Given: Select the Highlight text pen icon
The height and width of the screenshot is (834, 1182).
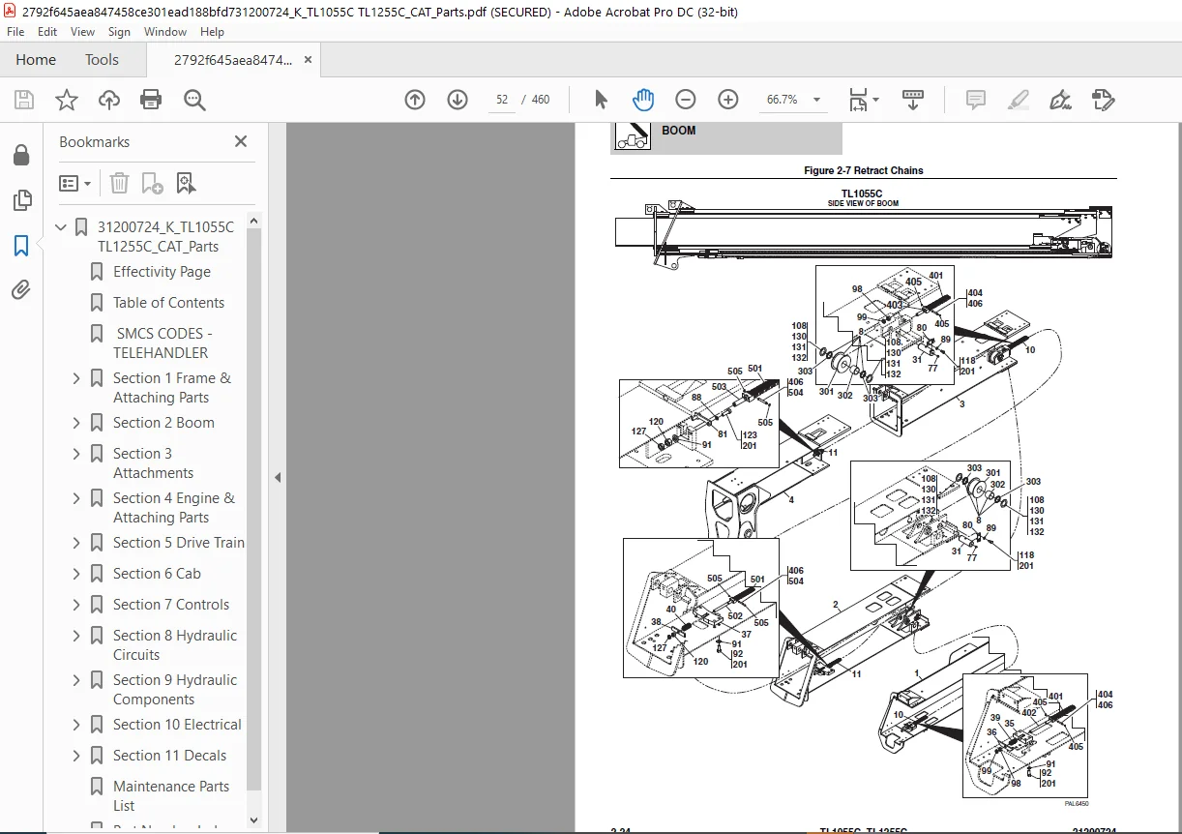Looking at the screenshot, I should 1018,100.
